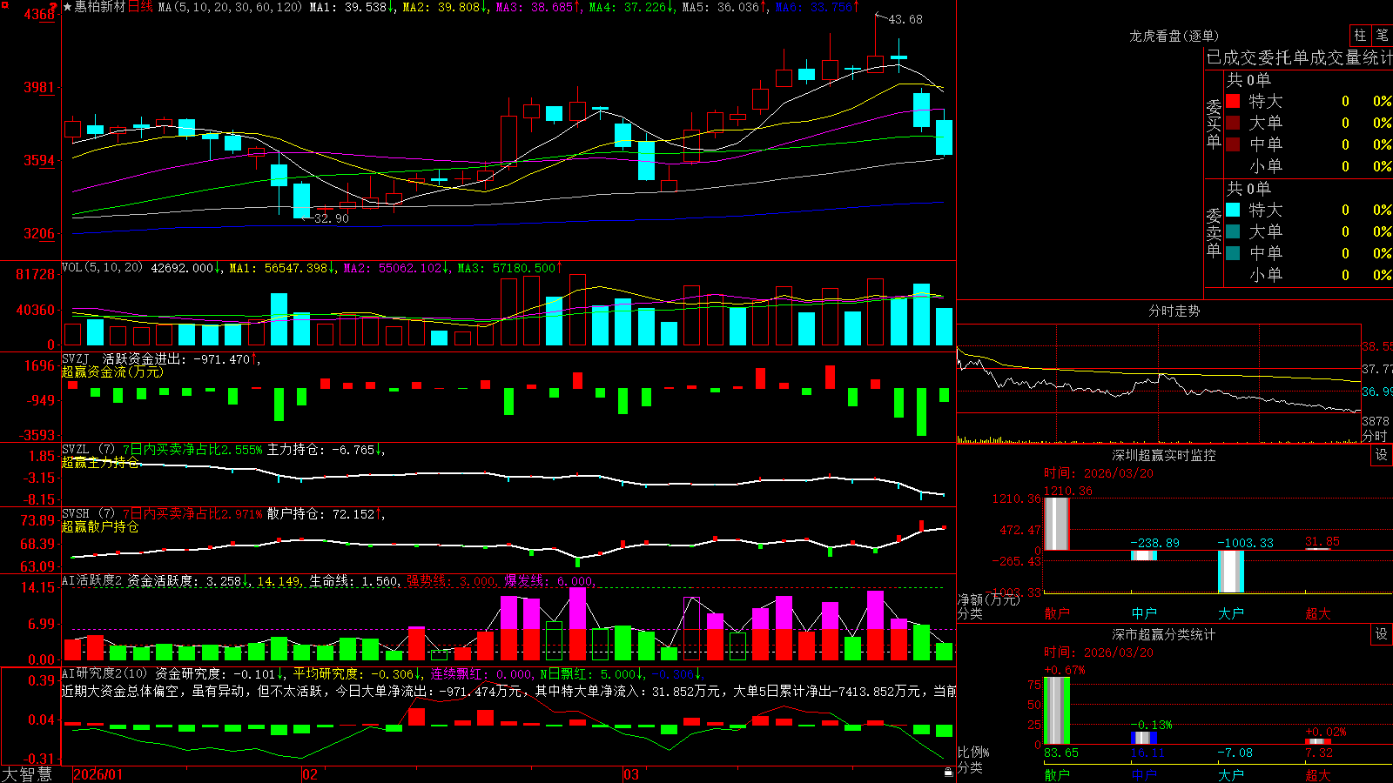Click the 02 month marker on time axis
The width and height of the screenshot is (1393, 783).
[310, 774]
